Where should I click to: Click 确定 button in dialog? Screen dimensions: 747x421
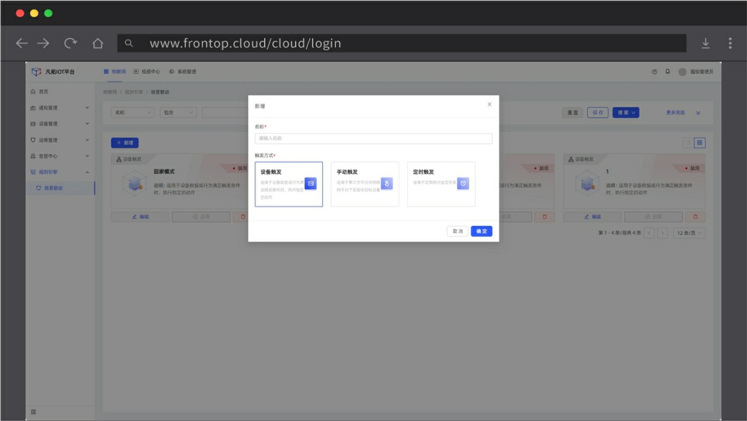[481, 232]
